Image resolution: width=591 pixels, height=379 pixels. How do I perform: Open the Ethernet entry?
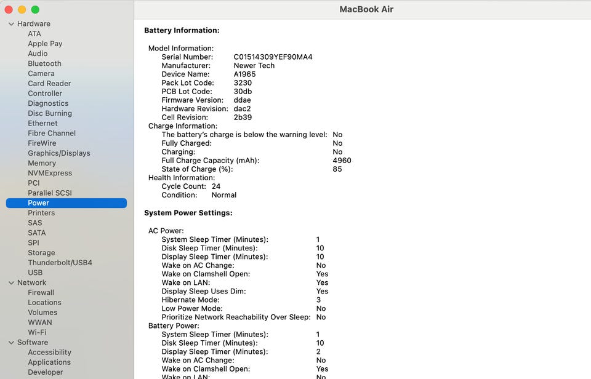pos(42,123)
